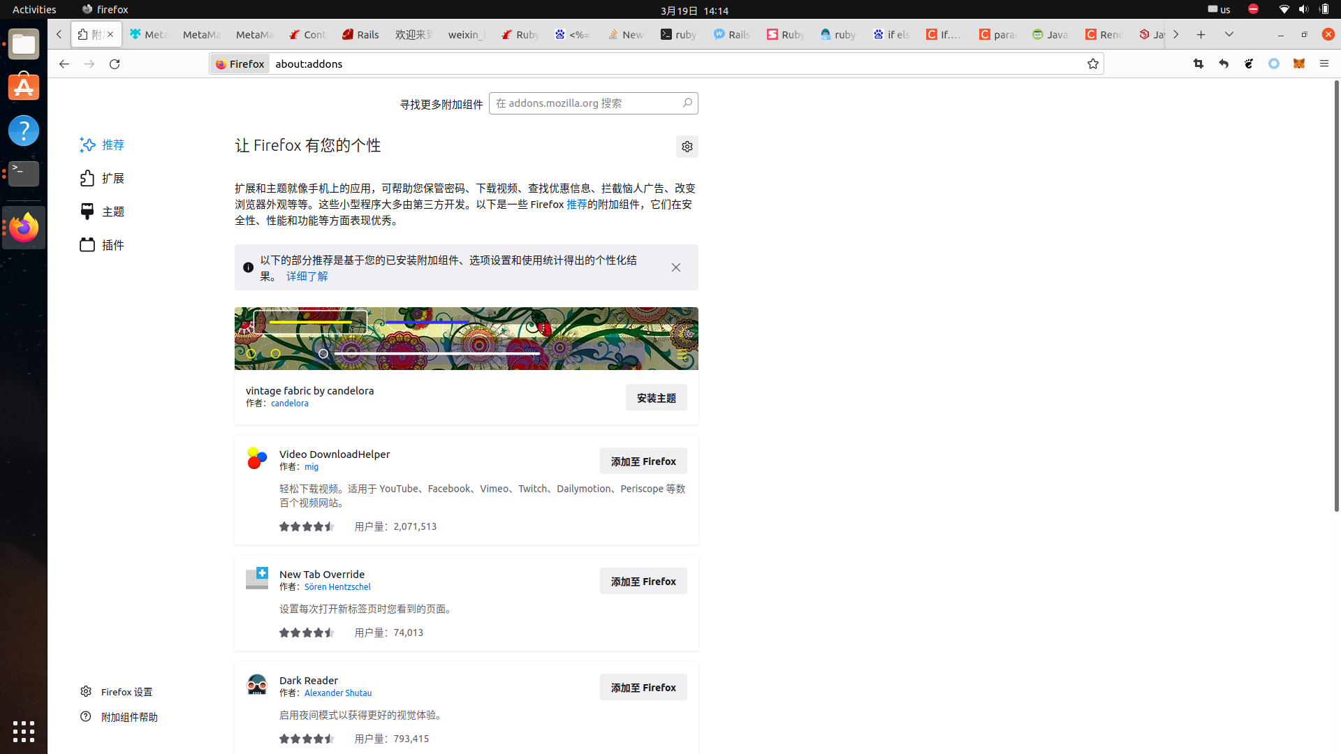Click the crop screenshot toolbar icon

click(1199, 64)
